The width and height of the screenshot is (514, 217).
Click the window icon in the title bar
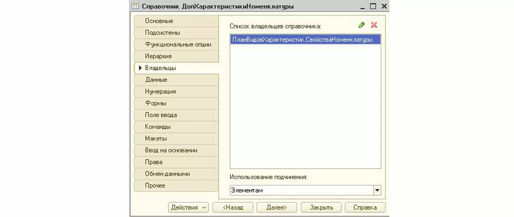[135, 6]
